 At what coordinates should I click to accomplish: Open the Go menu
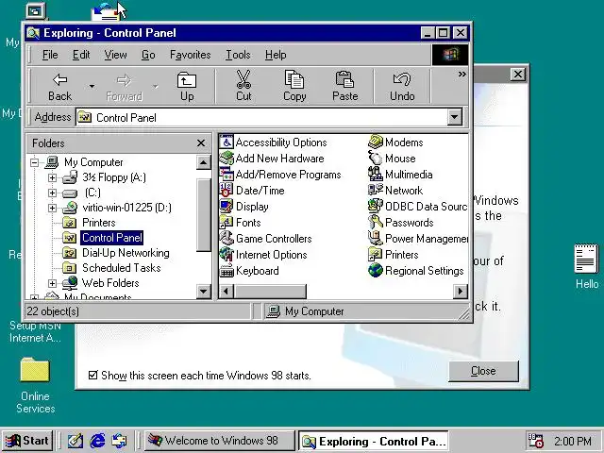[x=148, y=55]
